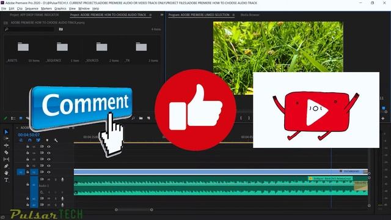Click right handle of timeline zoom bar
Image resolution: width=391 pixels, height=220 pixels.
[x=152, y=210]
